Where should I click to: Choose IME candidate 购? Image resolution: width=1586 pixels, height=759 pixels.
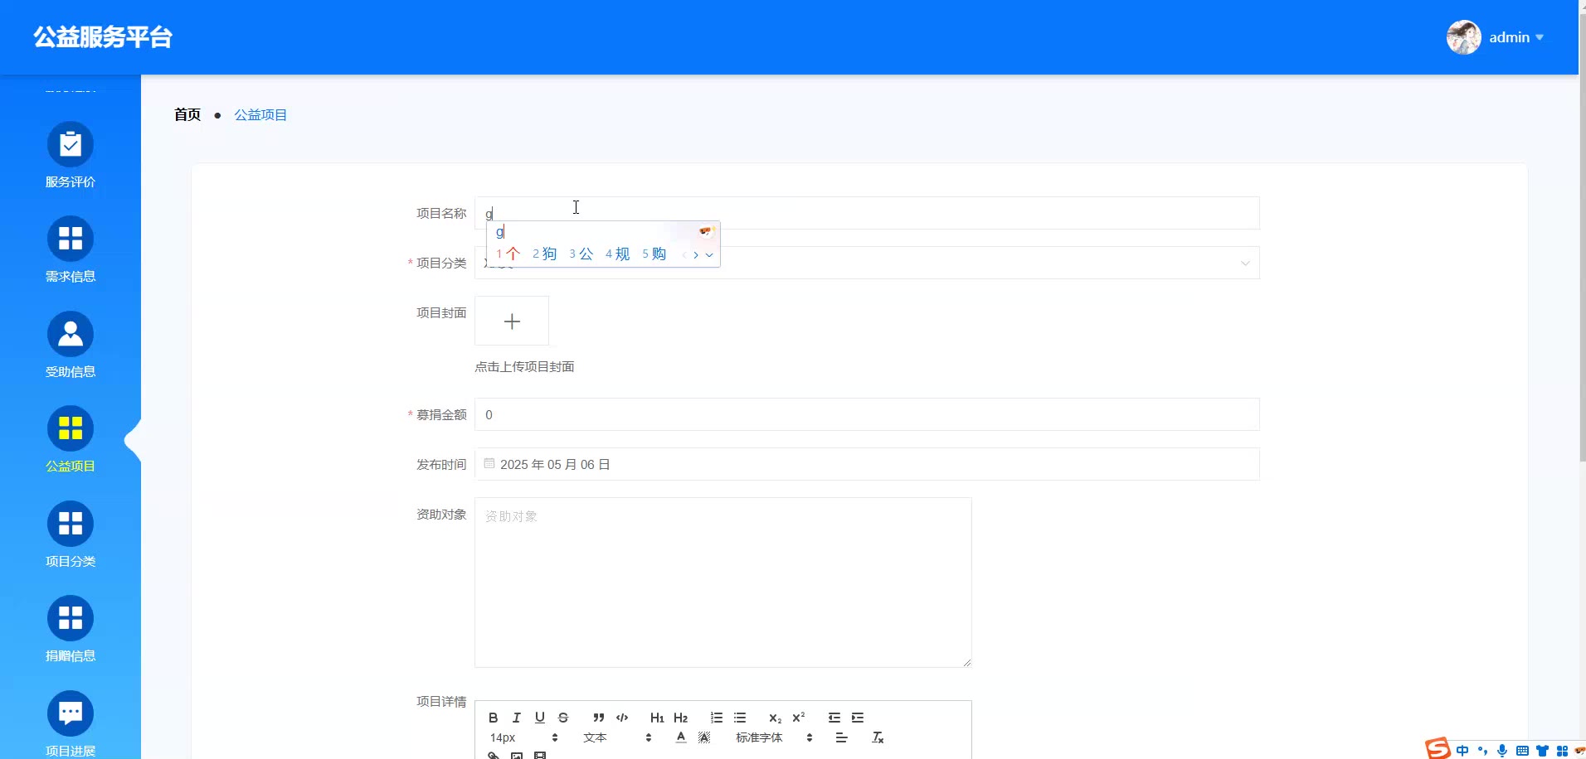click(x=654, y=254)
